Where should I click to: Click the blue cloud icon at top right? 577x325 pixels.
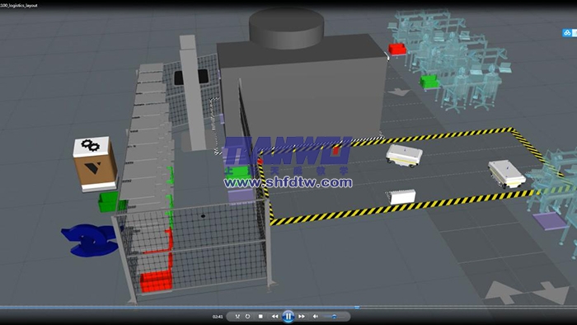(567, 33)
